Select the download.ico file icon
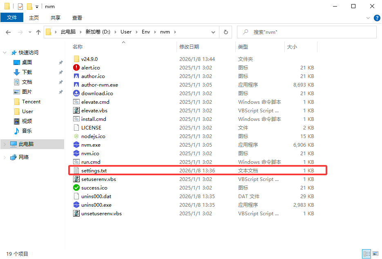The image size is (382, 259). [76, 93]
